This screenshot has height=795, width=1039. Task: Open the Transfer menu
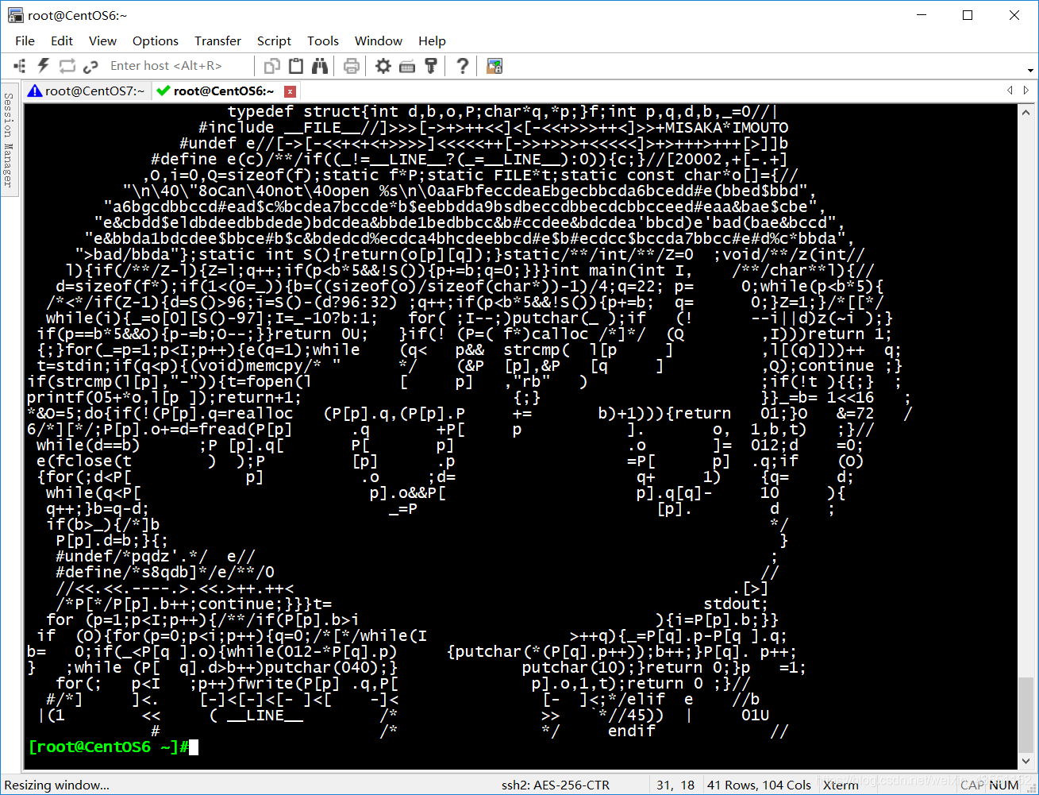217,41
